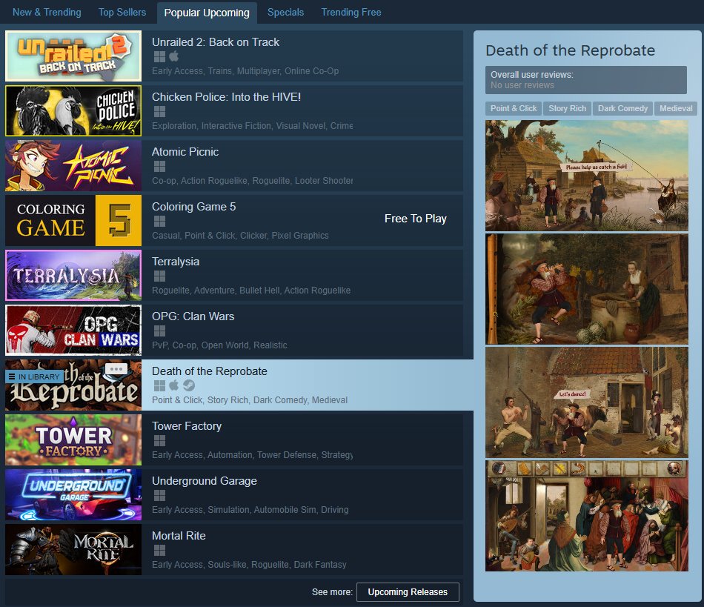Image resolution: width=704 pixels, height=607 pixels.
Task: View the 'Let's dance!' screenshot
Action: (x=586, y=402)
